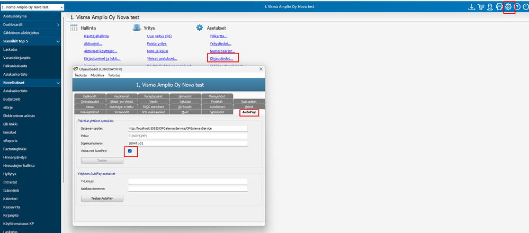This screenshot has height=233, width=529.
Task: Switch to the Kassa tab
Action: [89, 106]
